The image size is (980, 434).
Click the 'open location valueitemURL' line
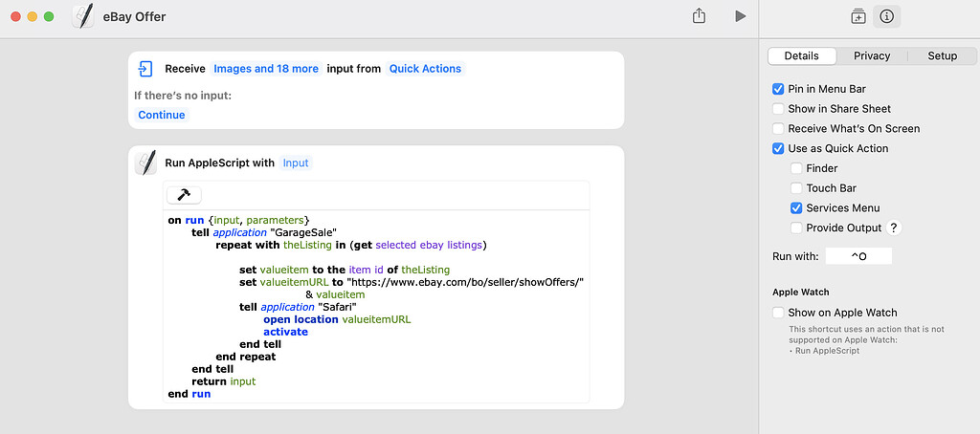(x=337, y=319)
